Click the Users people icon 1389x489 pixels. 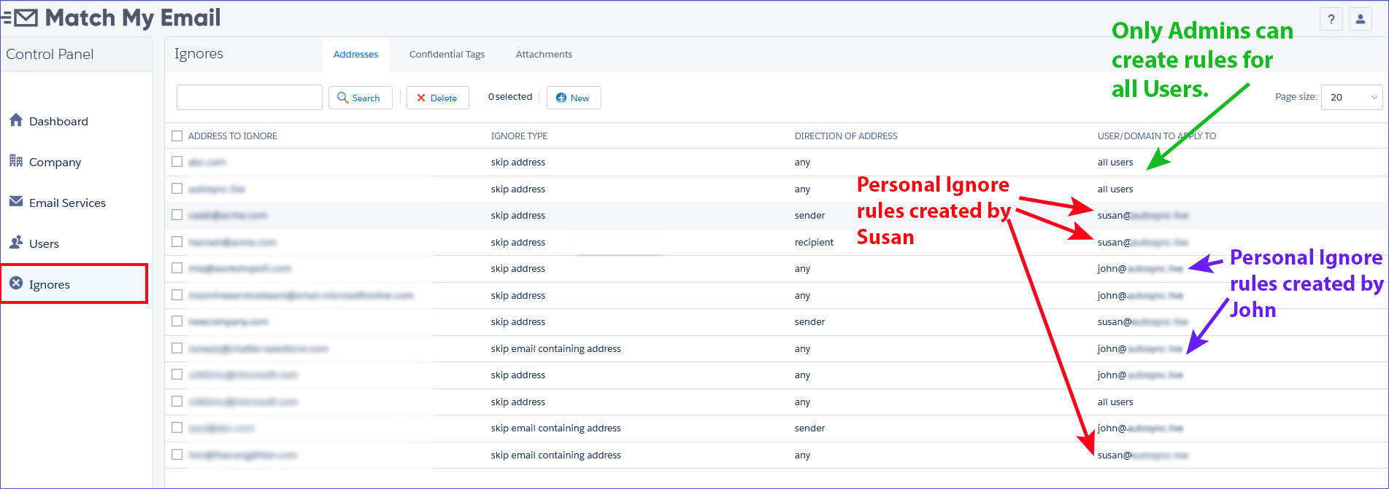click(16, 243)
